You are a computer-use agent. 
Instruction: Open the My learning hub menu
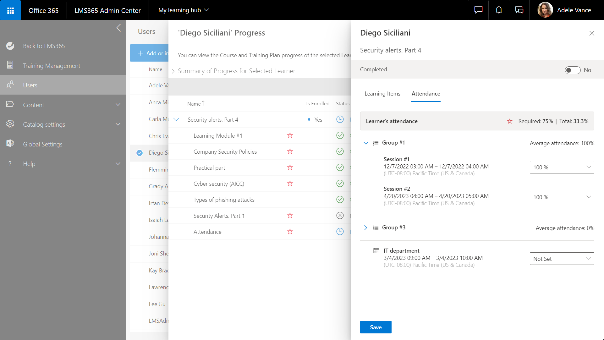pos(184,10)
